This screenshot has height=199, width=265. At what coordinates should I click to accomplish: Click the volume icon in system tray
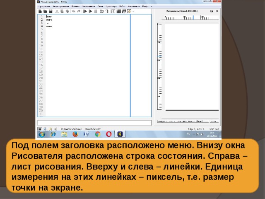(202, 134)
